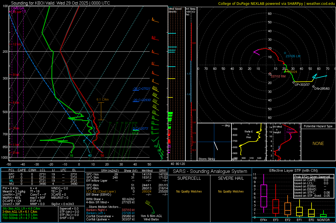
Task: Click the Wind Speed (knots) header
Action: click(175, 10)
